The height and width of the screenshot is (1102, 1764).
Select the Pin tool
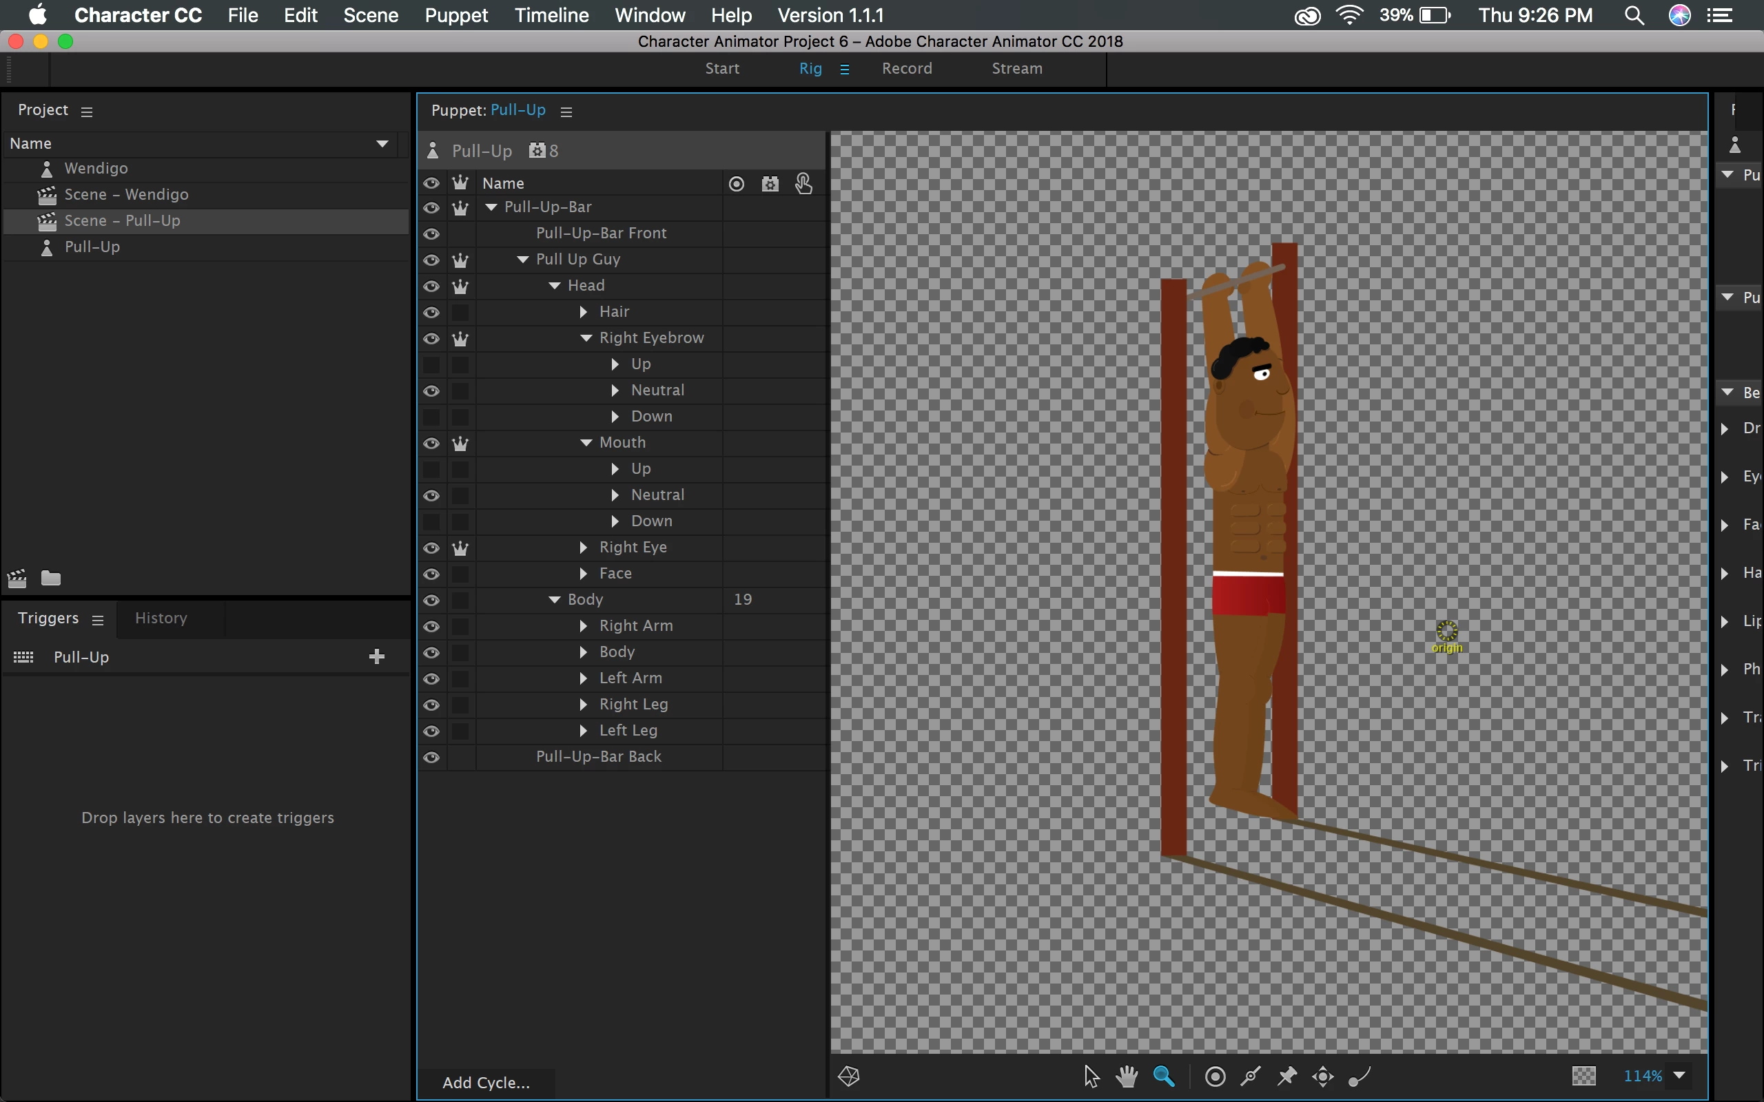click(x=1286, y=1076)
